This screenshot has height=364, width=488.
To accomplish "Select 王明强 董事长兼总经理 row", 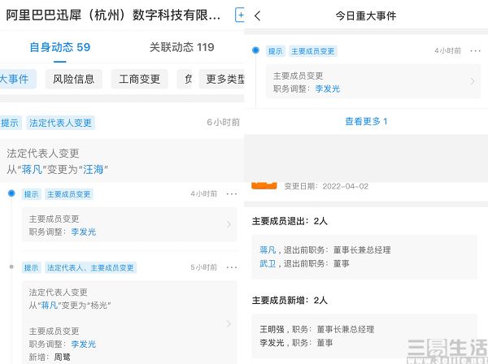I will pyautogui.click(x=317, y=330).
